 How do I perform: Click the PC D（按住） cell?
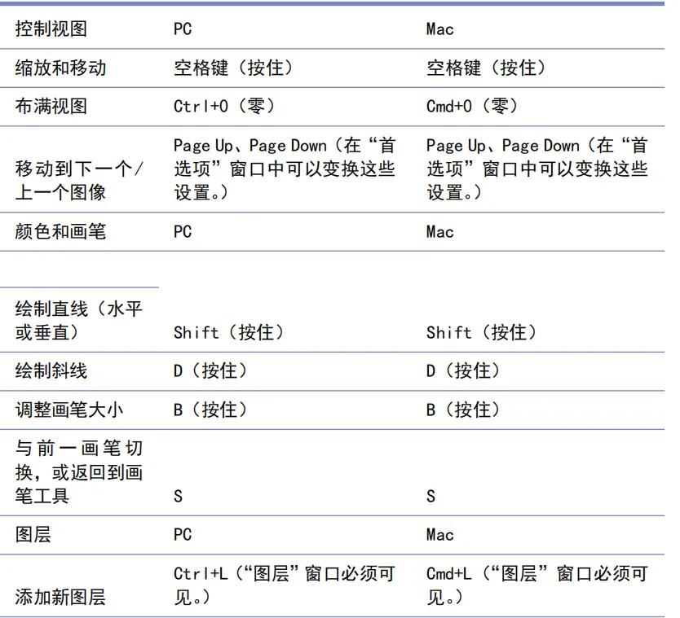210,371
